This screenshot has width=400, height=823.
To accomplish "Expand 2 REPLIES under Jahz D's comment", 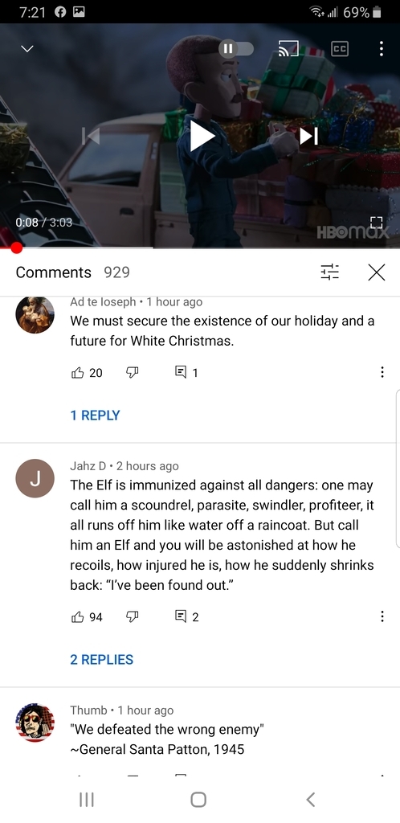I will coord(102,660).
